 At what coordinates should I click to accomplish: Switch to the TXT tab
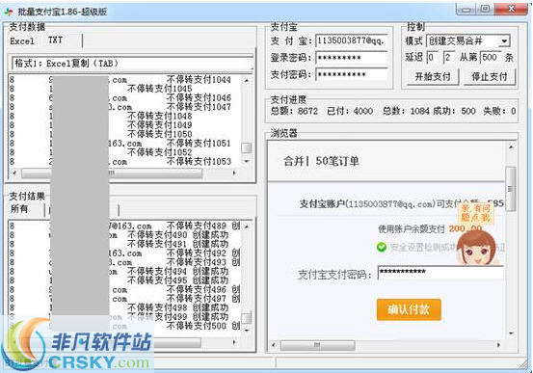coord(55,40)
